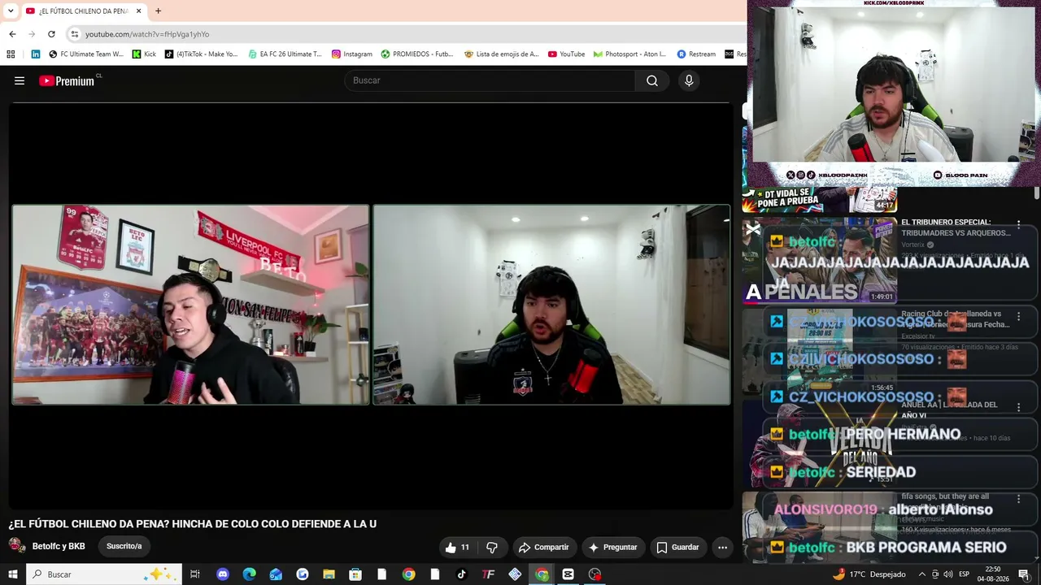The width and height of the screenshot is (1041, 585).
Task: Open the volume control in system tray
Action: pyautogui.click(x=947, y=574)
